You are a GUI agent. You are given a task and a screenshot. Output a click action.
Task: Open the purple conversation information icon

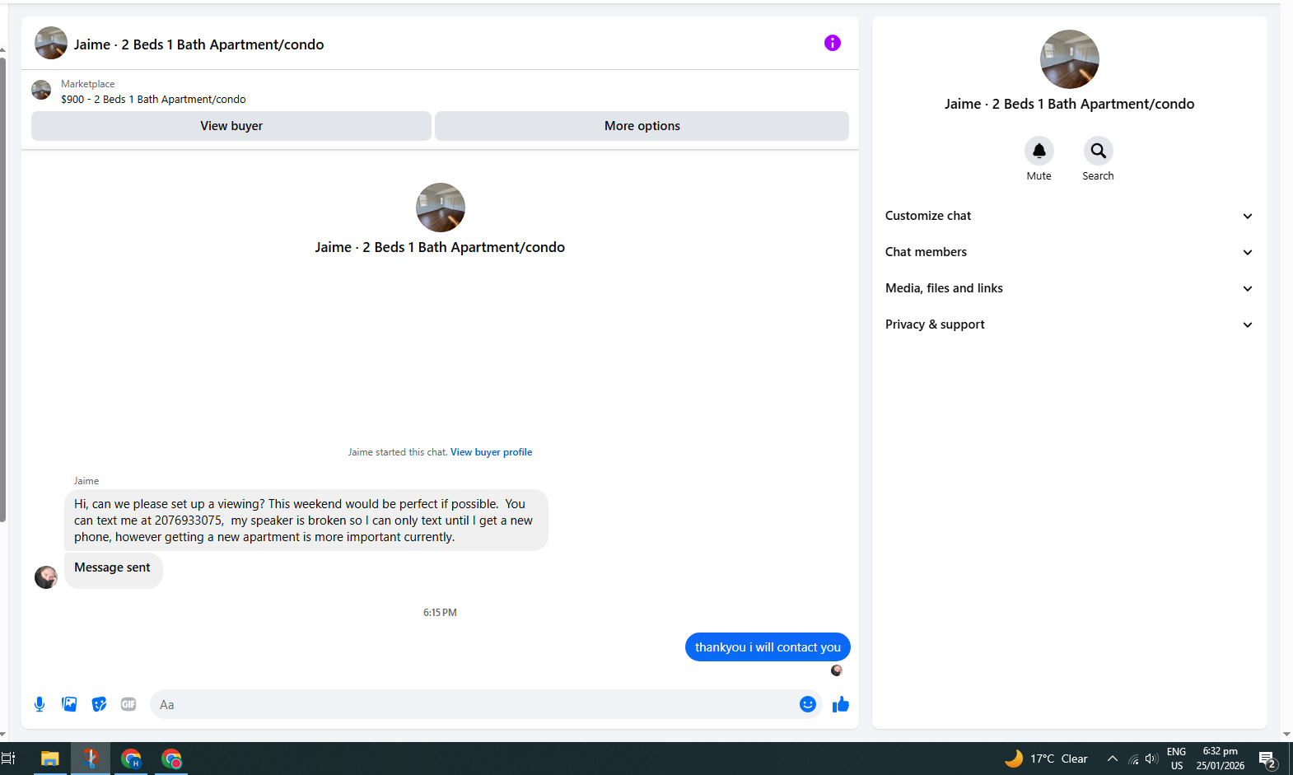833,43
